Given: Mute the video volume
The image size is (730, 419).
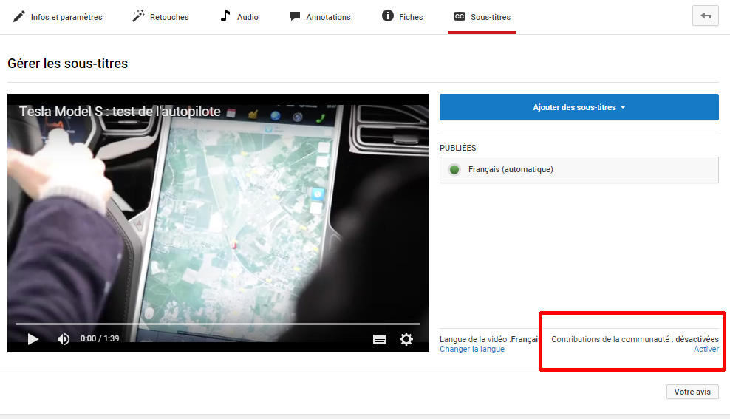Looking at the screenshot, I should (x=64, y=339).
